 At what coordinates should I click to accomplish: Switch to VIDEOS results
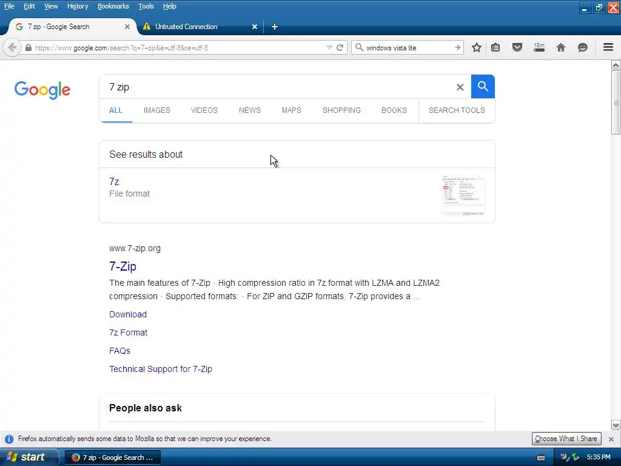pos(204,110)
